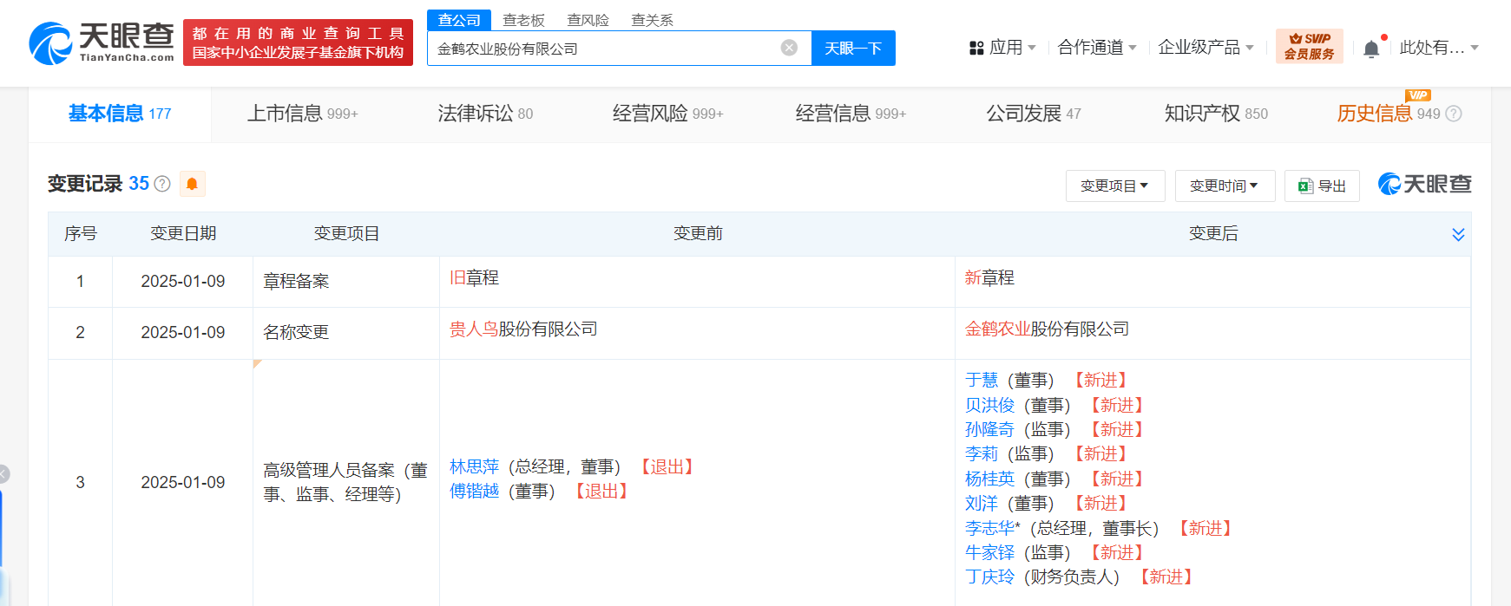Open the 变更项目 filter dropdown
The width and height of the screenshot is (1511, 606).
pos(1115,186)
